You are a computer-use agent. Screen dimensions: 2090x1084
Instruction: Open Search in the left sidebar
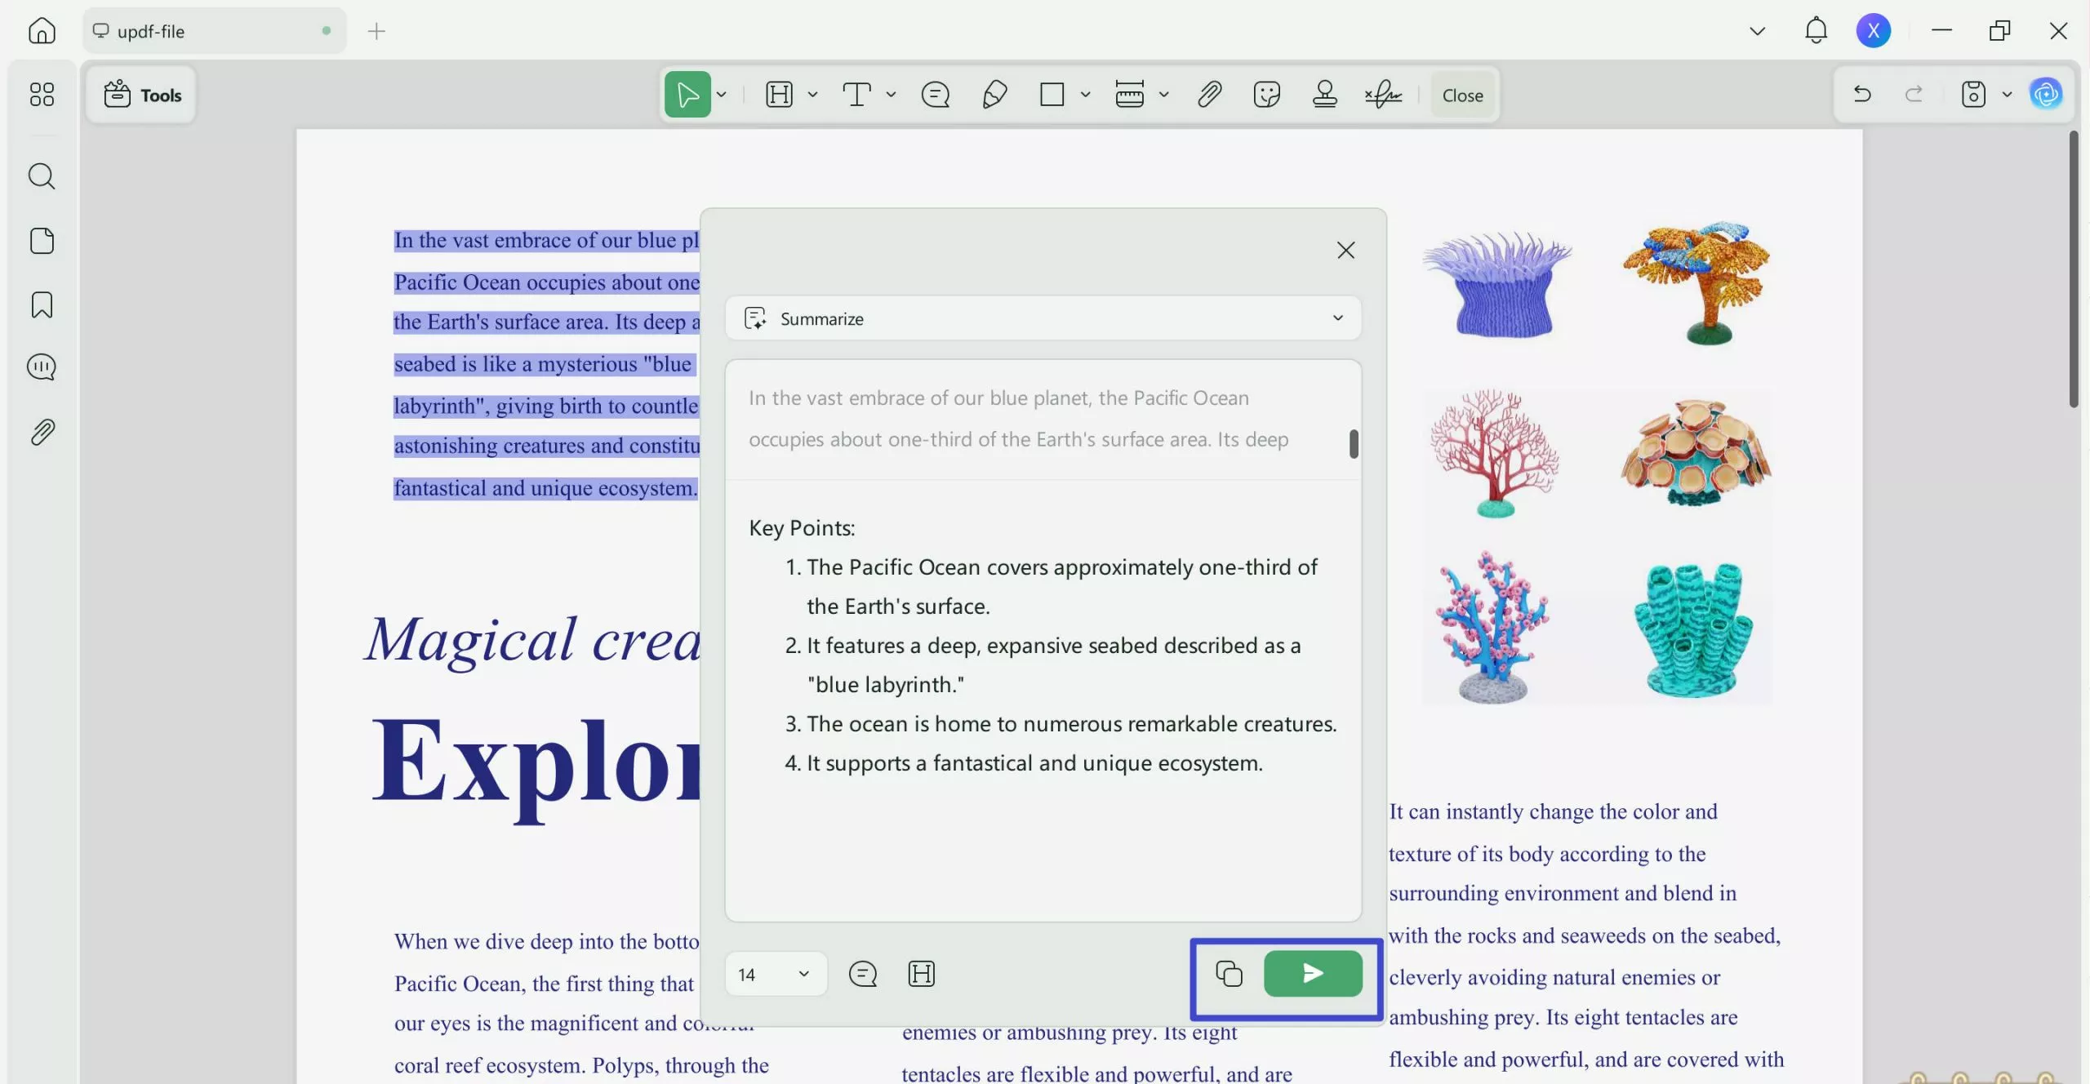42,176
